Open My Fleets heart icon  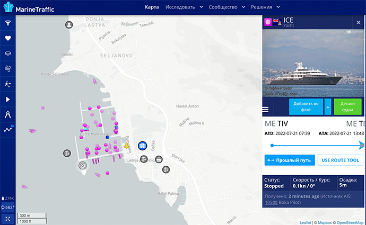7,38
